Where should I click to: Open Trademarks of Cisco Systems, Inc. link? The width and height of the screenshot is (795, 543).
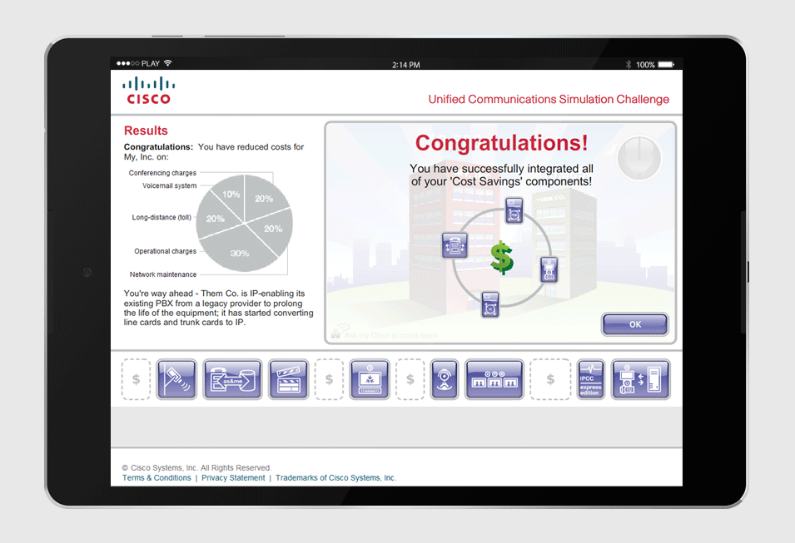click(335, 477)
